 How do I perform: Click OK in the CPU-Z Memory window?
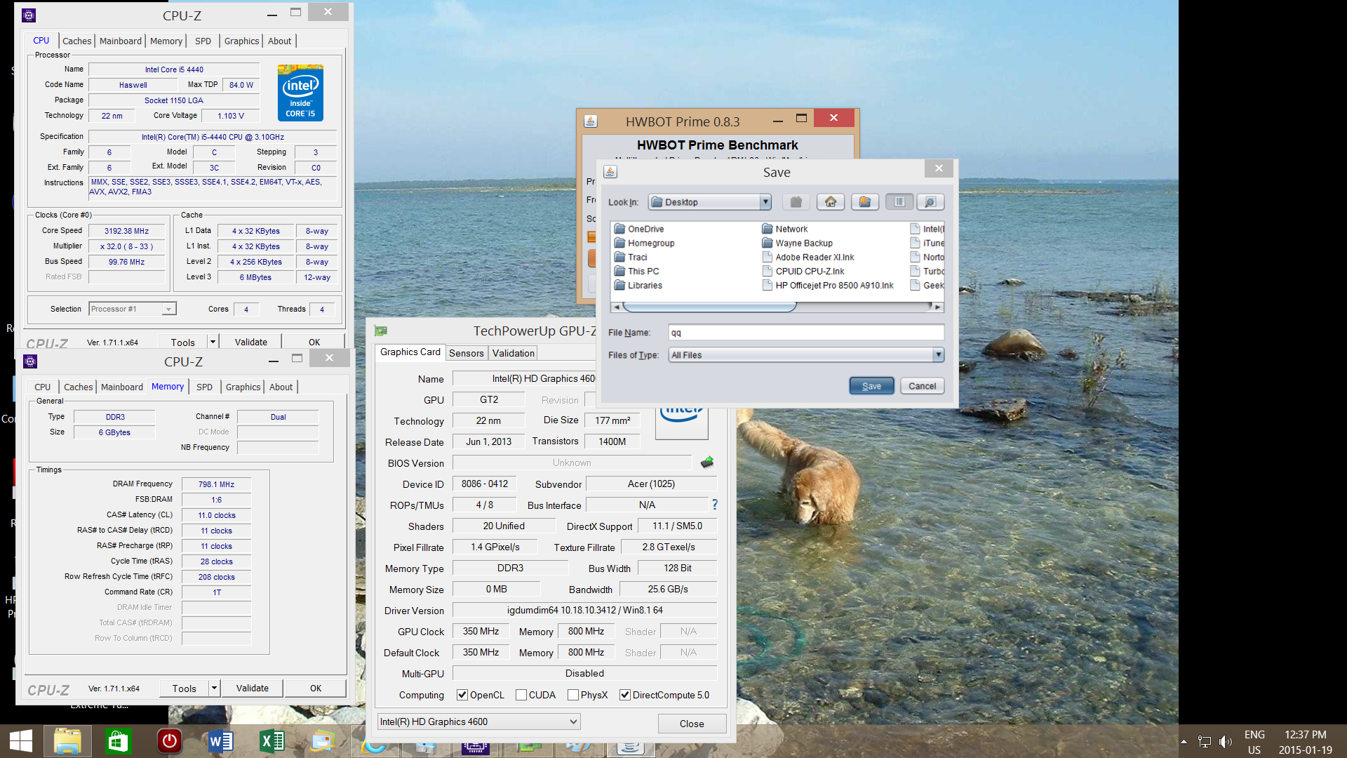click(x=316, y=688)
